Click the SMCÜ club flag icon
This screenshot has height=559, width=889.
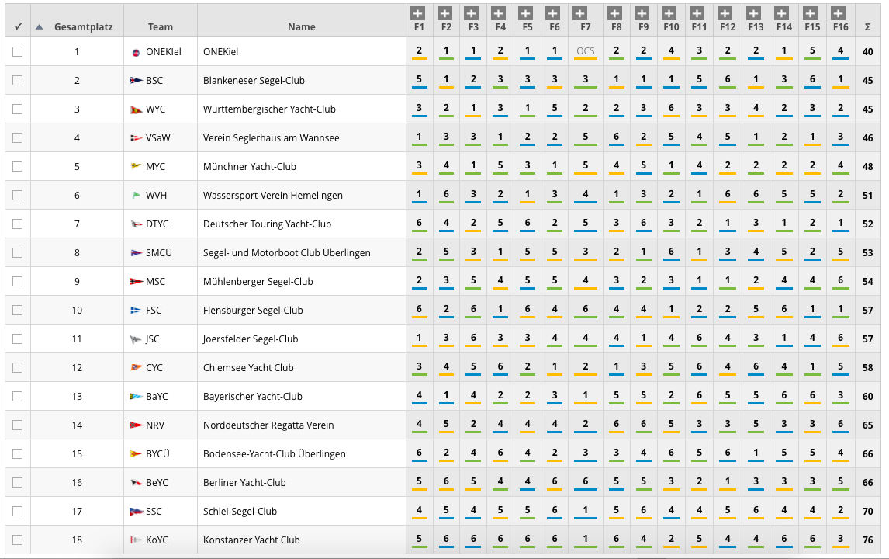(137, 253)
